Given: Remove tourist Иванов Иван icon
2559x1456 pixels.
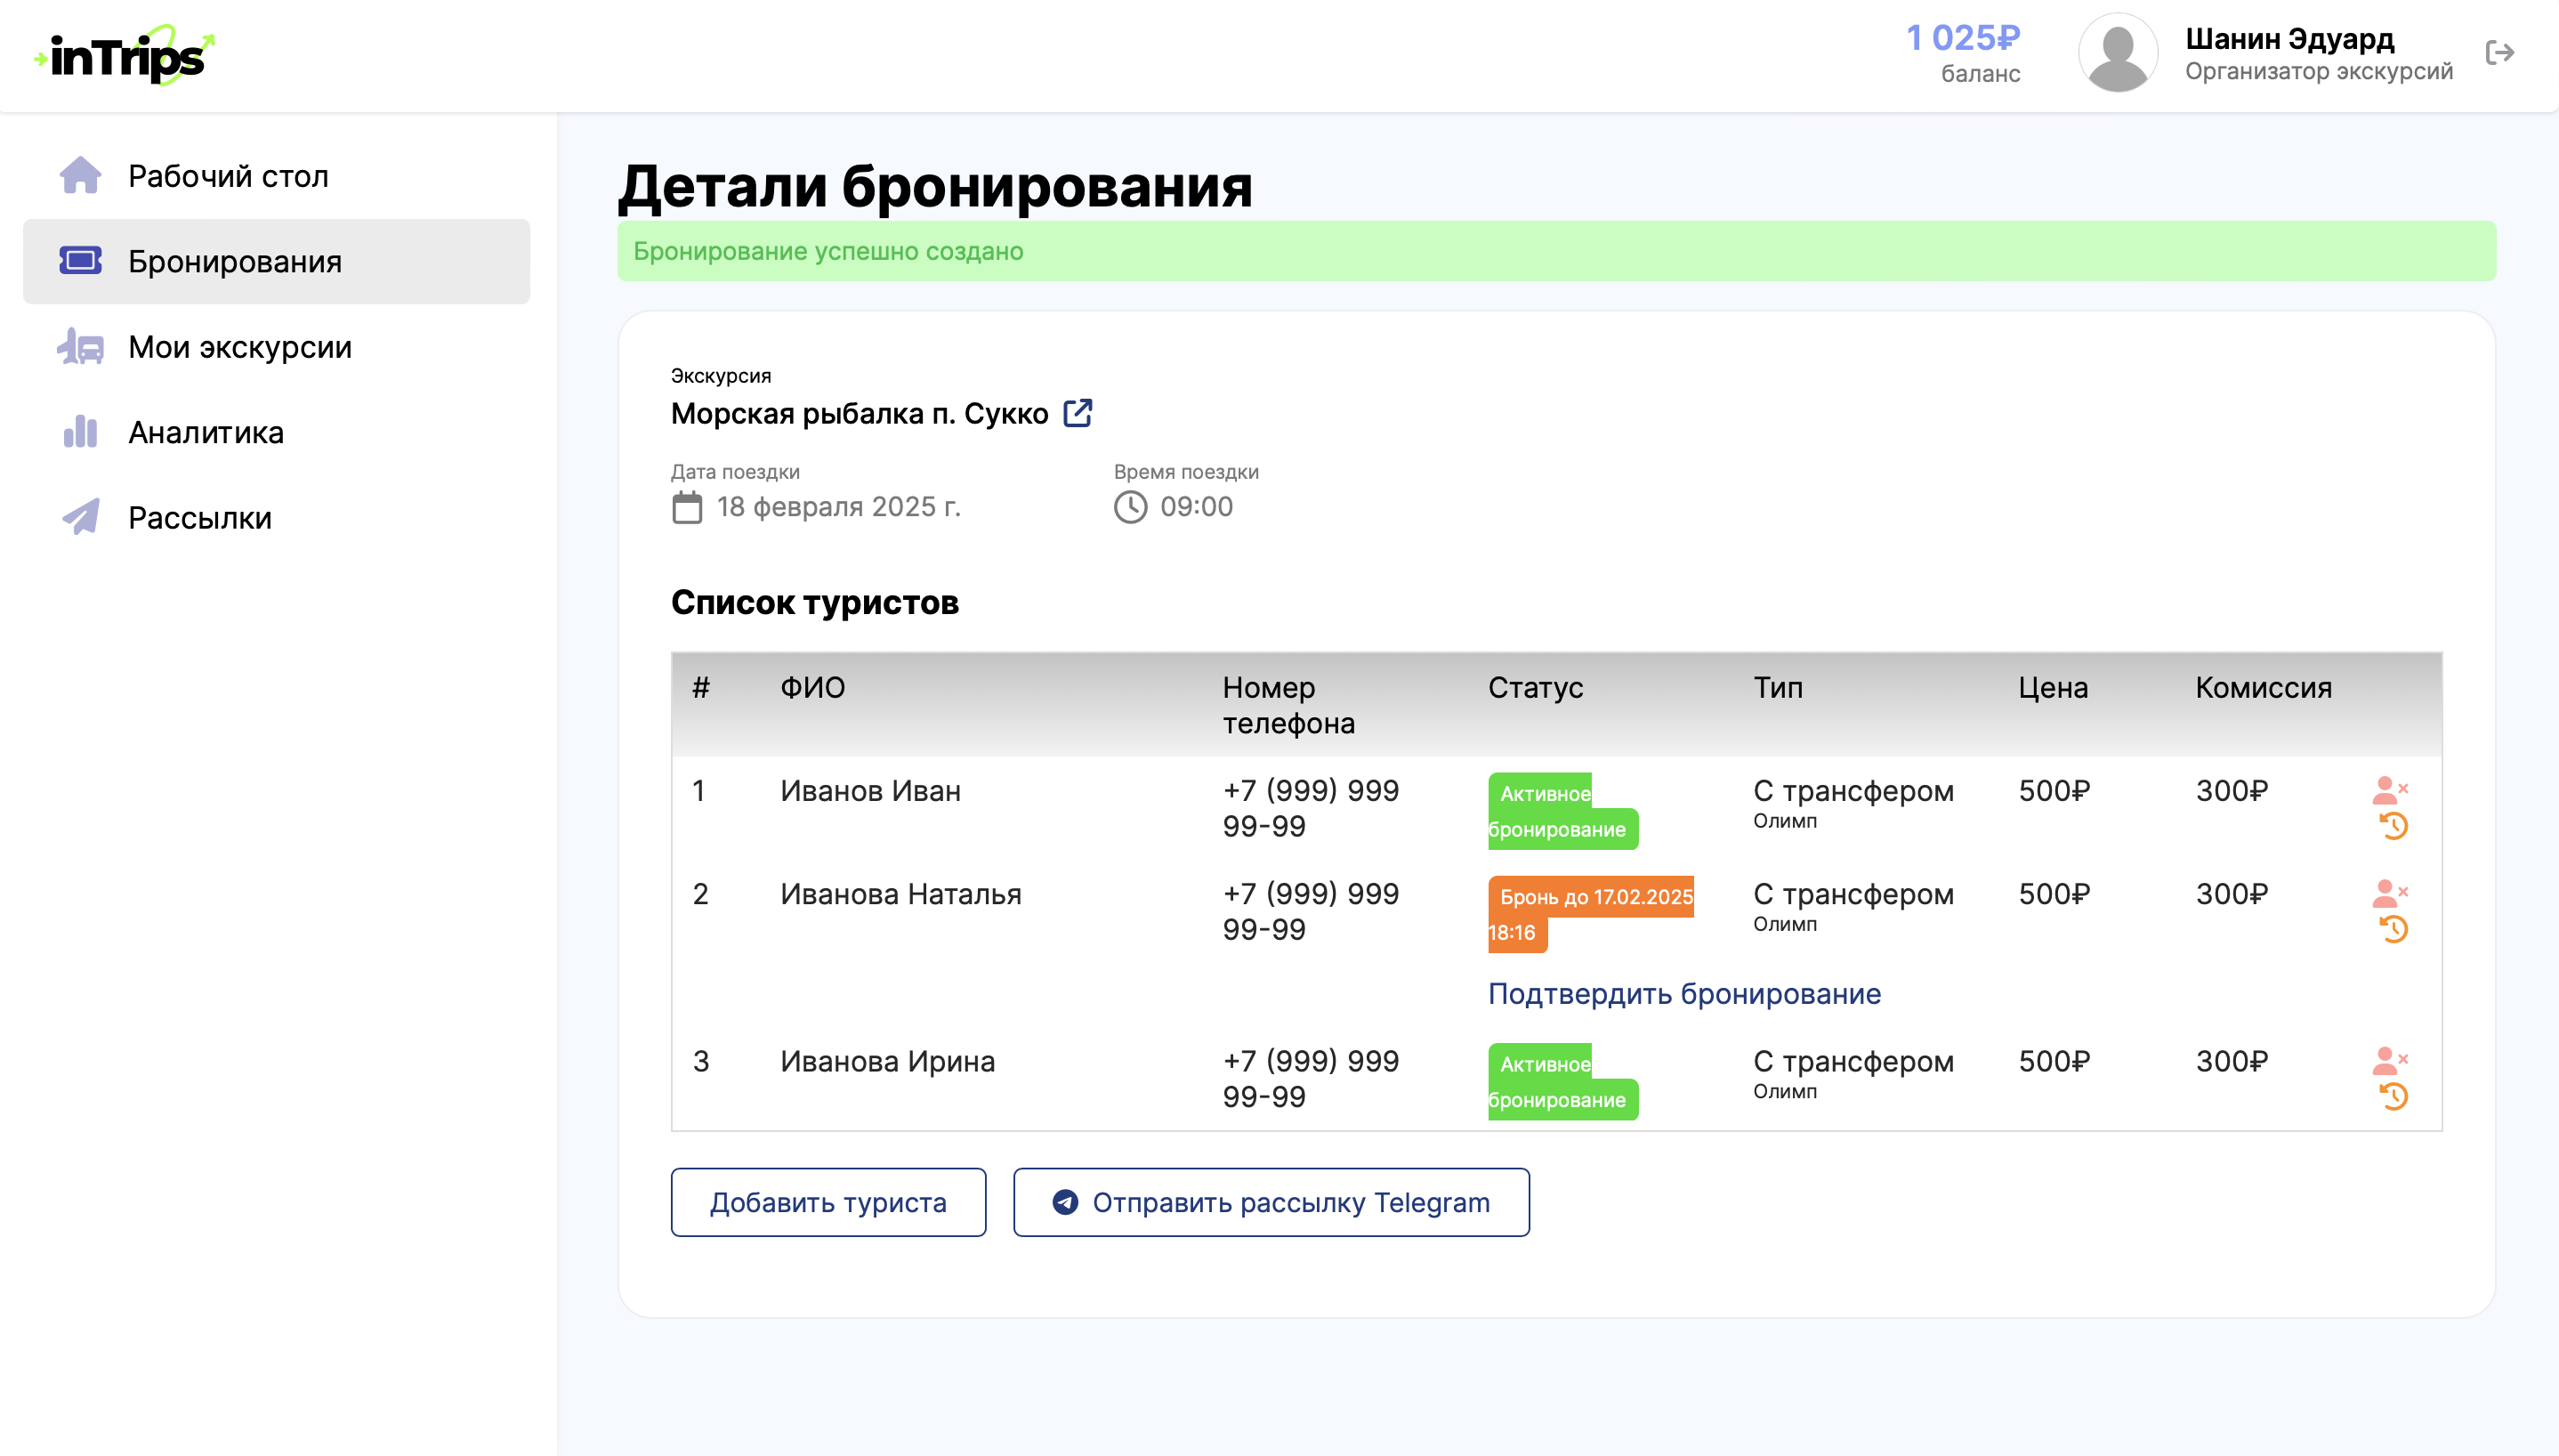Looking at the screenshot, I should pyautogui.click(x=2389, y=790).
